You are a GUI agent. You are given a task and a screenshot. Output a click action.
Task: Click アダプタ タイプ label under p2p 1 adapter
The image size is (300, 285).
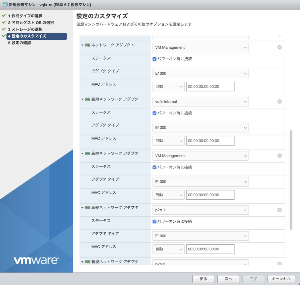click(105, 233)
